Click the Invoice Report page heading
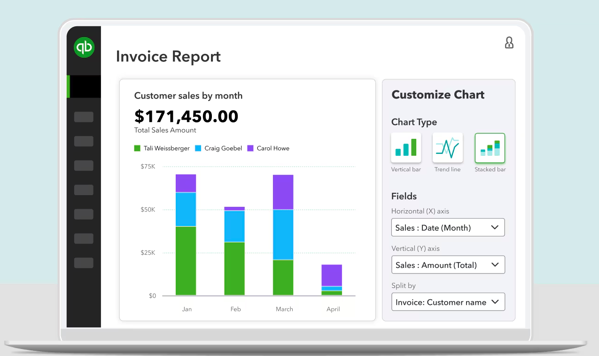The image size is (599, 356). coord(168,56)
